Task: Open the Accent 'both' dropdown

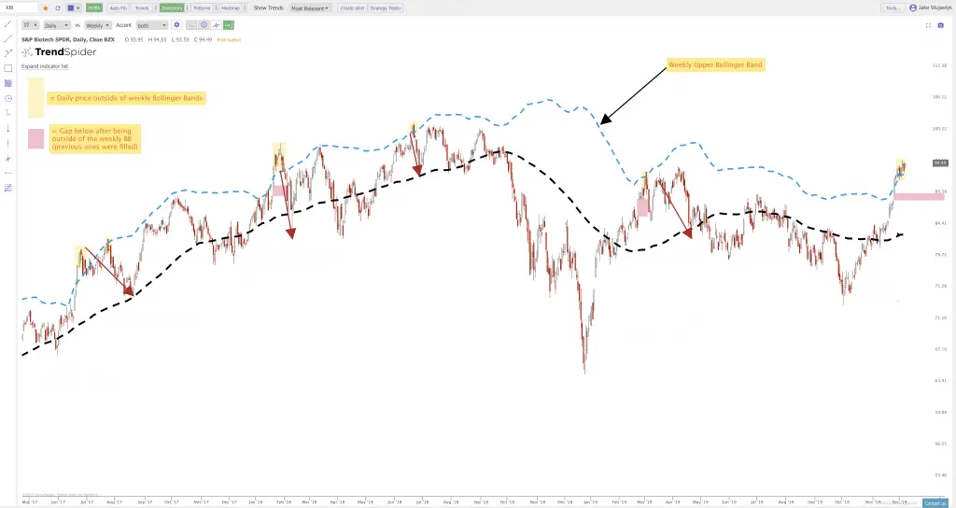Action: click(151, 25)
